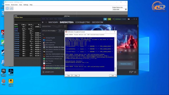The height and width of the screenshot is (95, 169).
Task: Click the console's scrollbar up arrow
Action: [115, 38]
